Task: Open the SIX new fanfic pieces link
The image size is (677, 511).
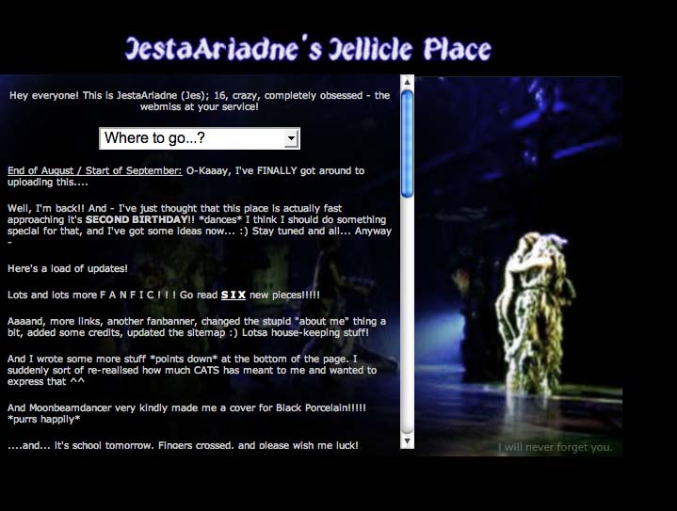Action: (234, 295)
